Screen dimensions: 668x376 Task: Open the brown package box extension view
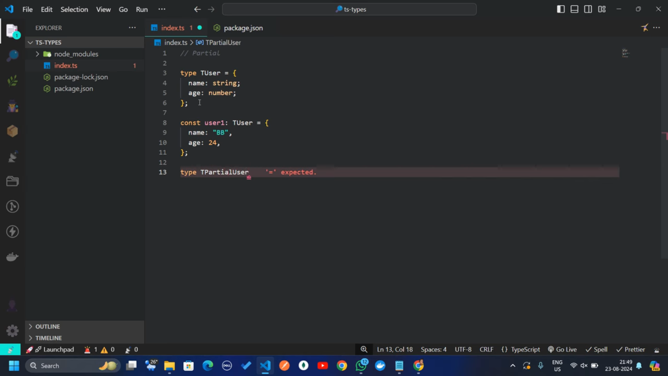12,131
